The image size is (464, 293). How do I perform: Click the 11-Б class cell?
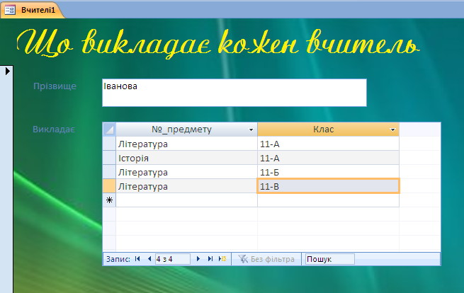coord(328,172)
